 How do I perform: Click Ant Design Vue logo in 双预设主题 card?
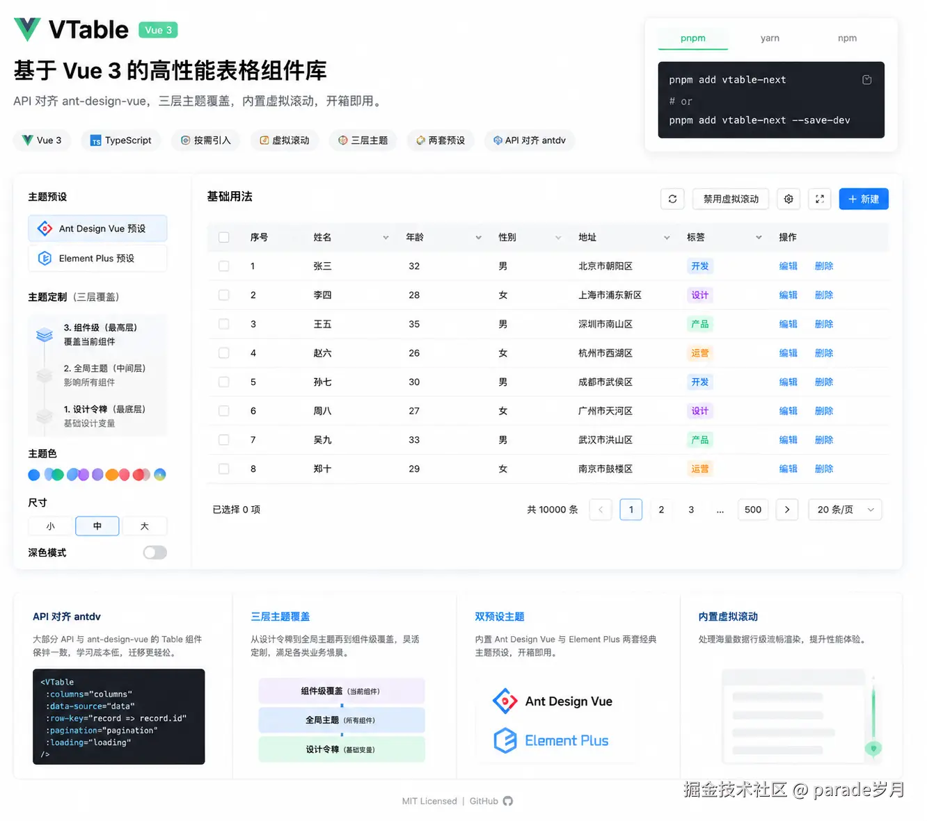coord(505,701)
